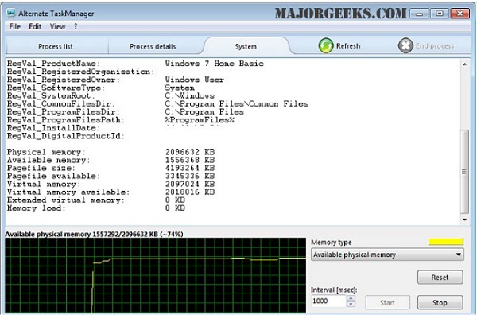Click the yellow memory type color swatch
The image size is (477, 315).
446,242
